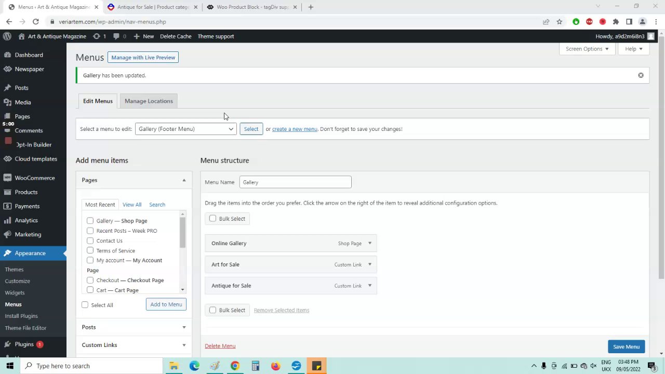Click the create a new menu link
The width and height of the screenshot is (665, 374).
(x=295, y=129)
